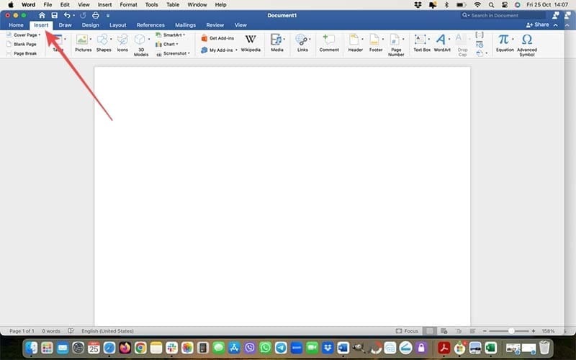Insert Icons from the ribbon
This screenshot has height=360, width=576.
tap(122, 43)
